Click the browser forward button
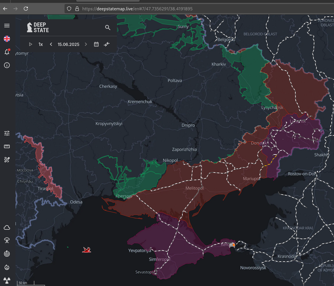 coord(15,9)
